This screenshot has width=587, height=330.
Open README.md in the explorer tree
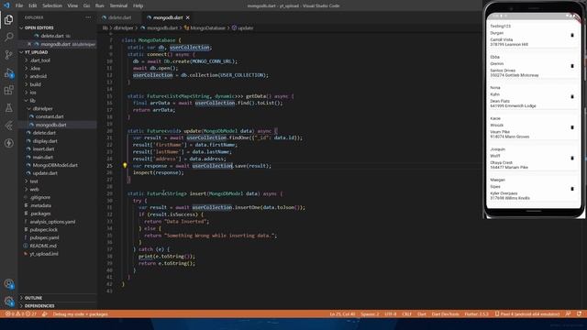(43, 246)
